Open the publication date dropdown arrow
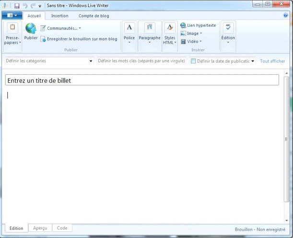This screenshot has height=238, width=293. [x=253, y=61]
